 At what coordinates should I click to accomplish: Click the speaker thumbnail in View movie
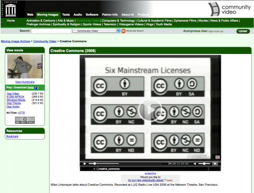click(x=25, y=66)
